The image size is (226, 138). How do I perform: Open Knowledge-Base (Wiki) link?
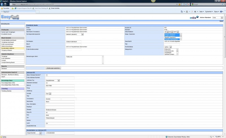(x=8, y=83)
